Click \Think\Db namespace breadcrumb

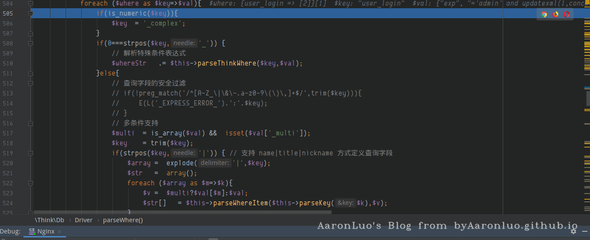(x=49, y=220)
